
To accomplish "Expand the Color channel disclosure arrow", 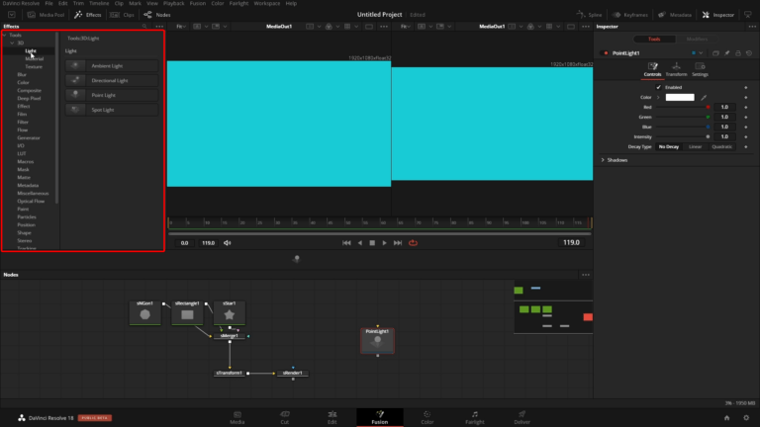I will point(658,97).
